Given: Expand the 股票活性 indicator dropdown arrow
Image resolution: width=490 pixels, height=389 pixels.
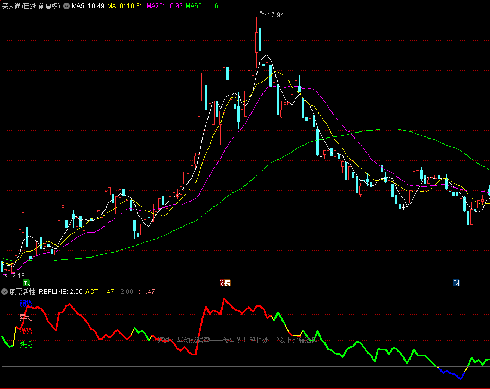Looking at the screenshot, I should pos(4,292).
